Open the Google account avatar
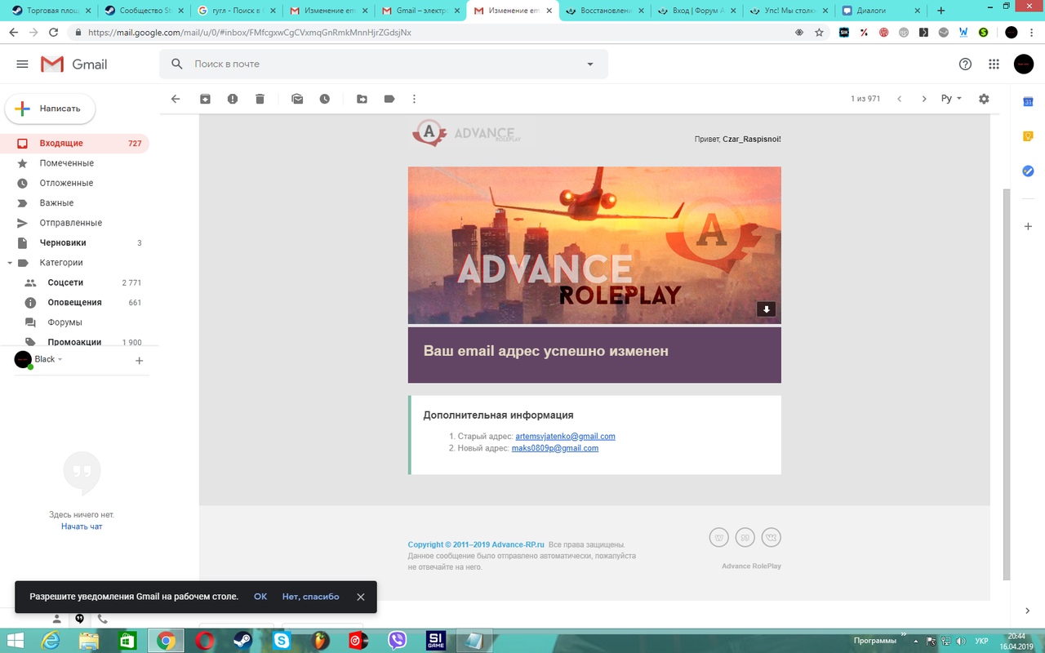Viewport: 1045px width, 653px height. (x=1024, y=64)
